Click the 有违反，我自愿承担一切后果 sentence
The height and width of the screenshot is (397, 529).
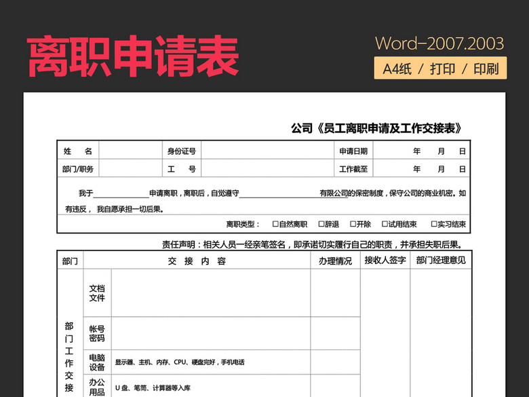[x=115, y=209]
